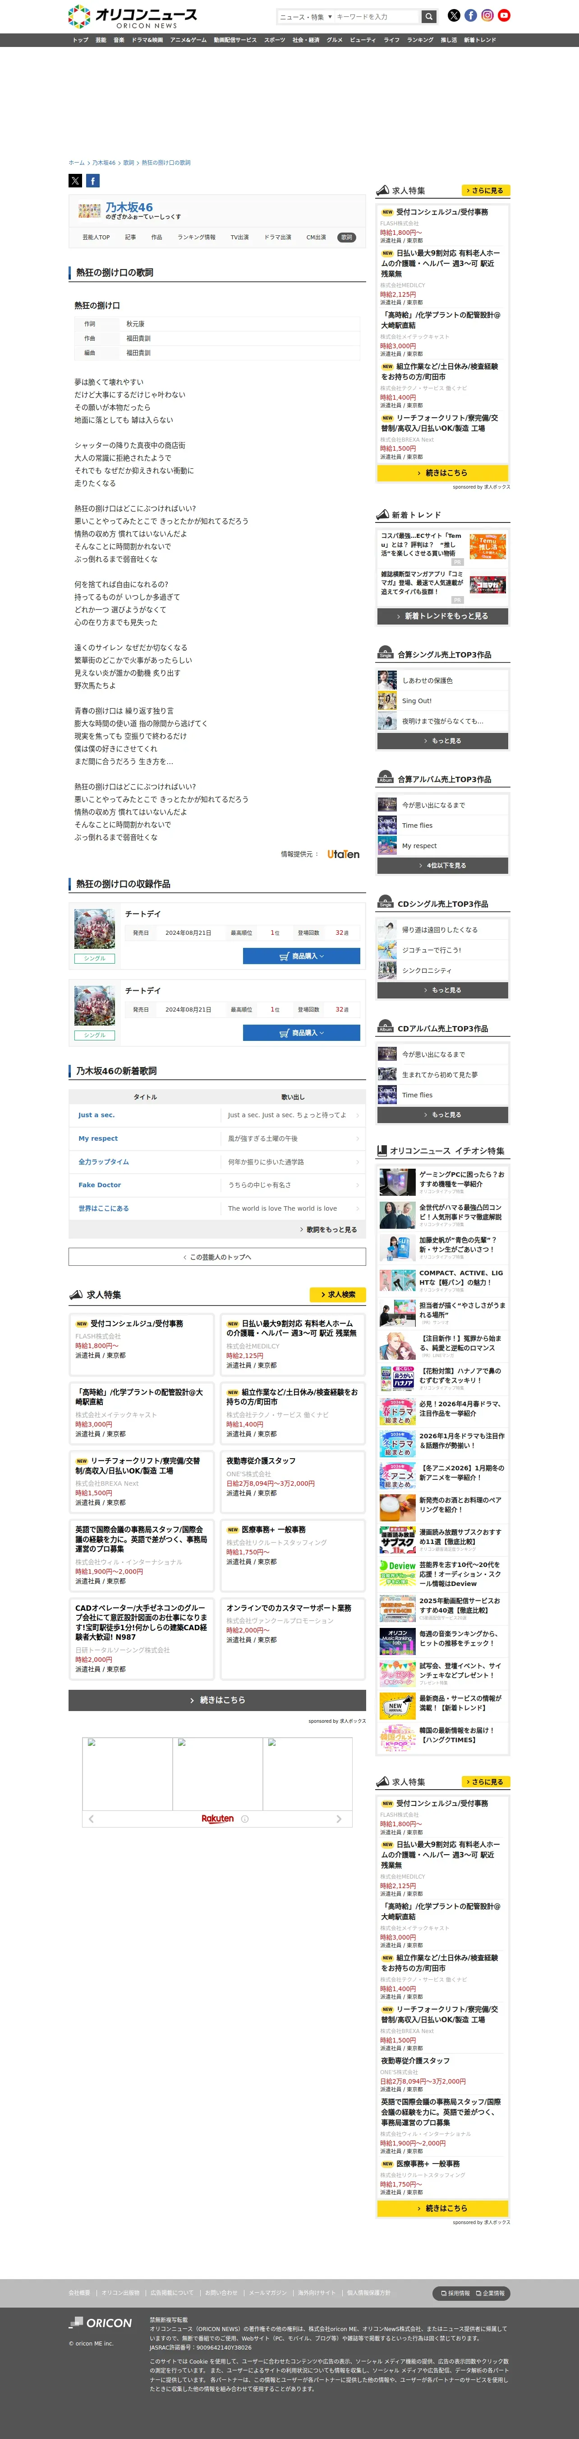Open Oricon's YouTube channel from the header

click(x=504, y=15)
